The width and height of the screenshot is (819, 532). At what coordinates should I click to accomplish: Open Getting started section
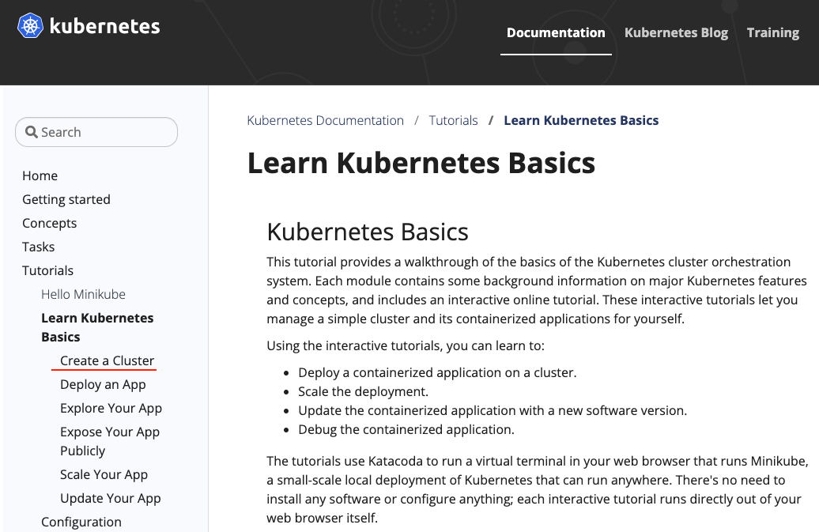pyautogui.click(x=66, y=199)
